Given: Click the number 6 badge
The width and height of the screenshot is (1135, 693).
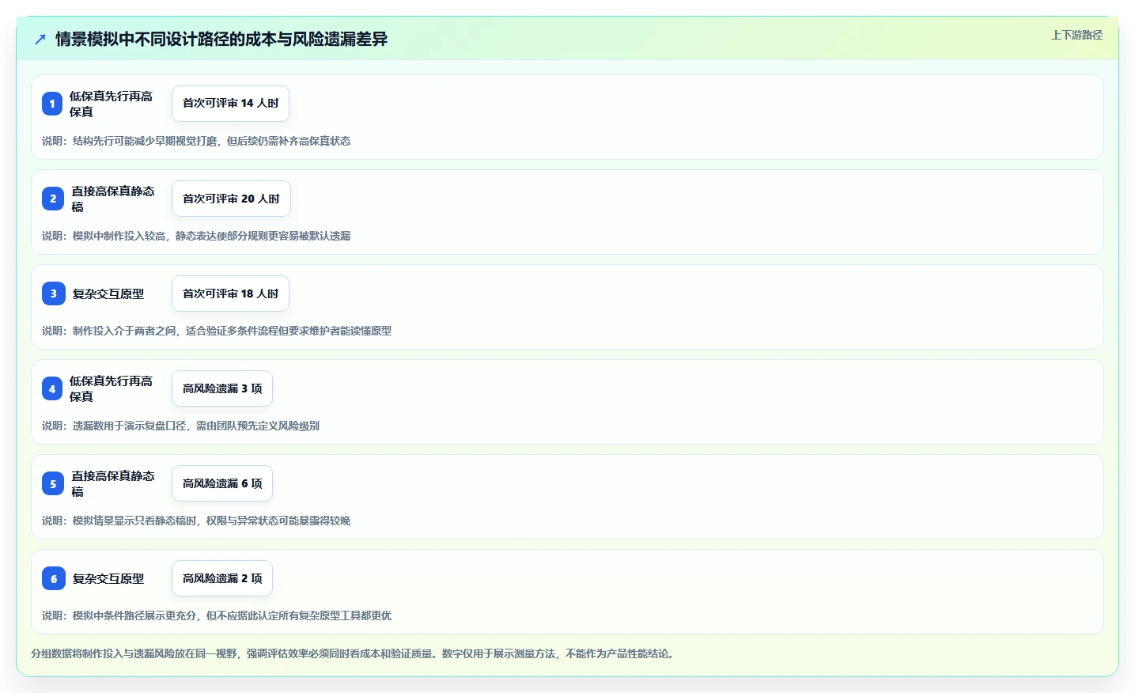Looking at the screenshot, I should pos(54,578).
